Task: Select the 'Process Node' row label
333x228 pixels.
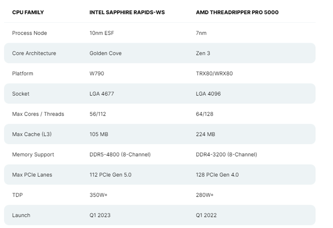Action: pyautogui.click(x=29, y=33)
